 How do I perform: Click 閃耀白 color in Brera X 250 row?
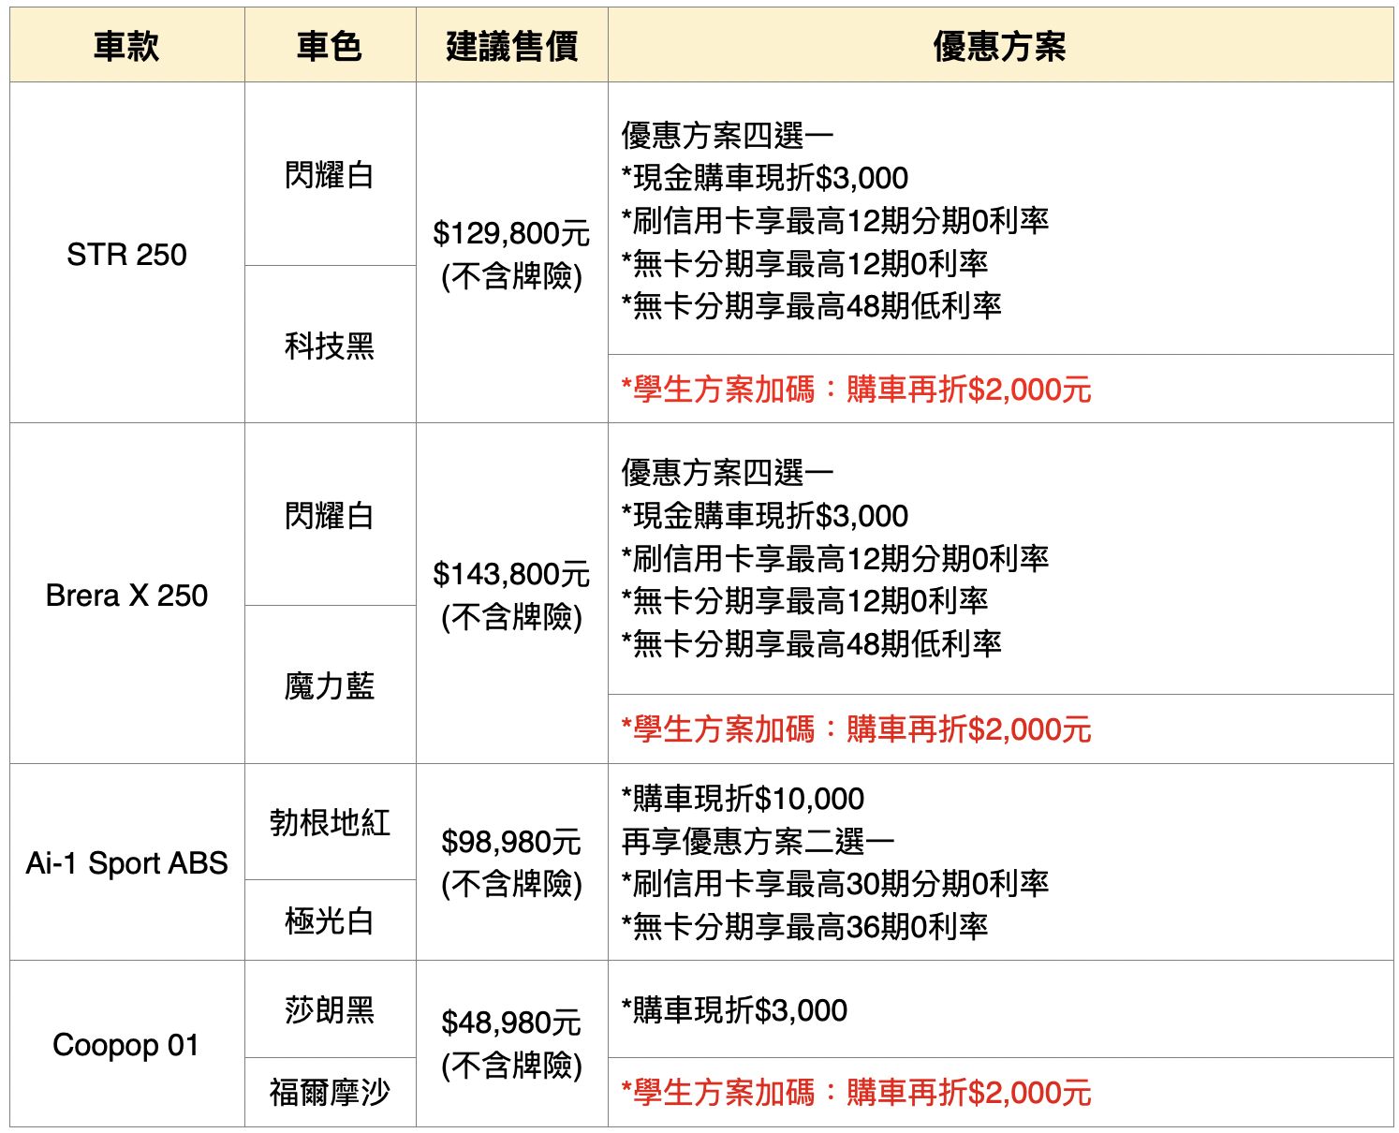click(x=330, y=515)
